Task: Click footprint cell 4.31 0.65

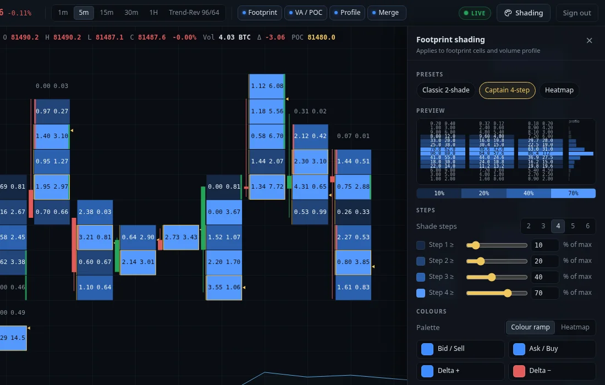Action: (x=310, y=186)
